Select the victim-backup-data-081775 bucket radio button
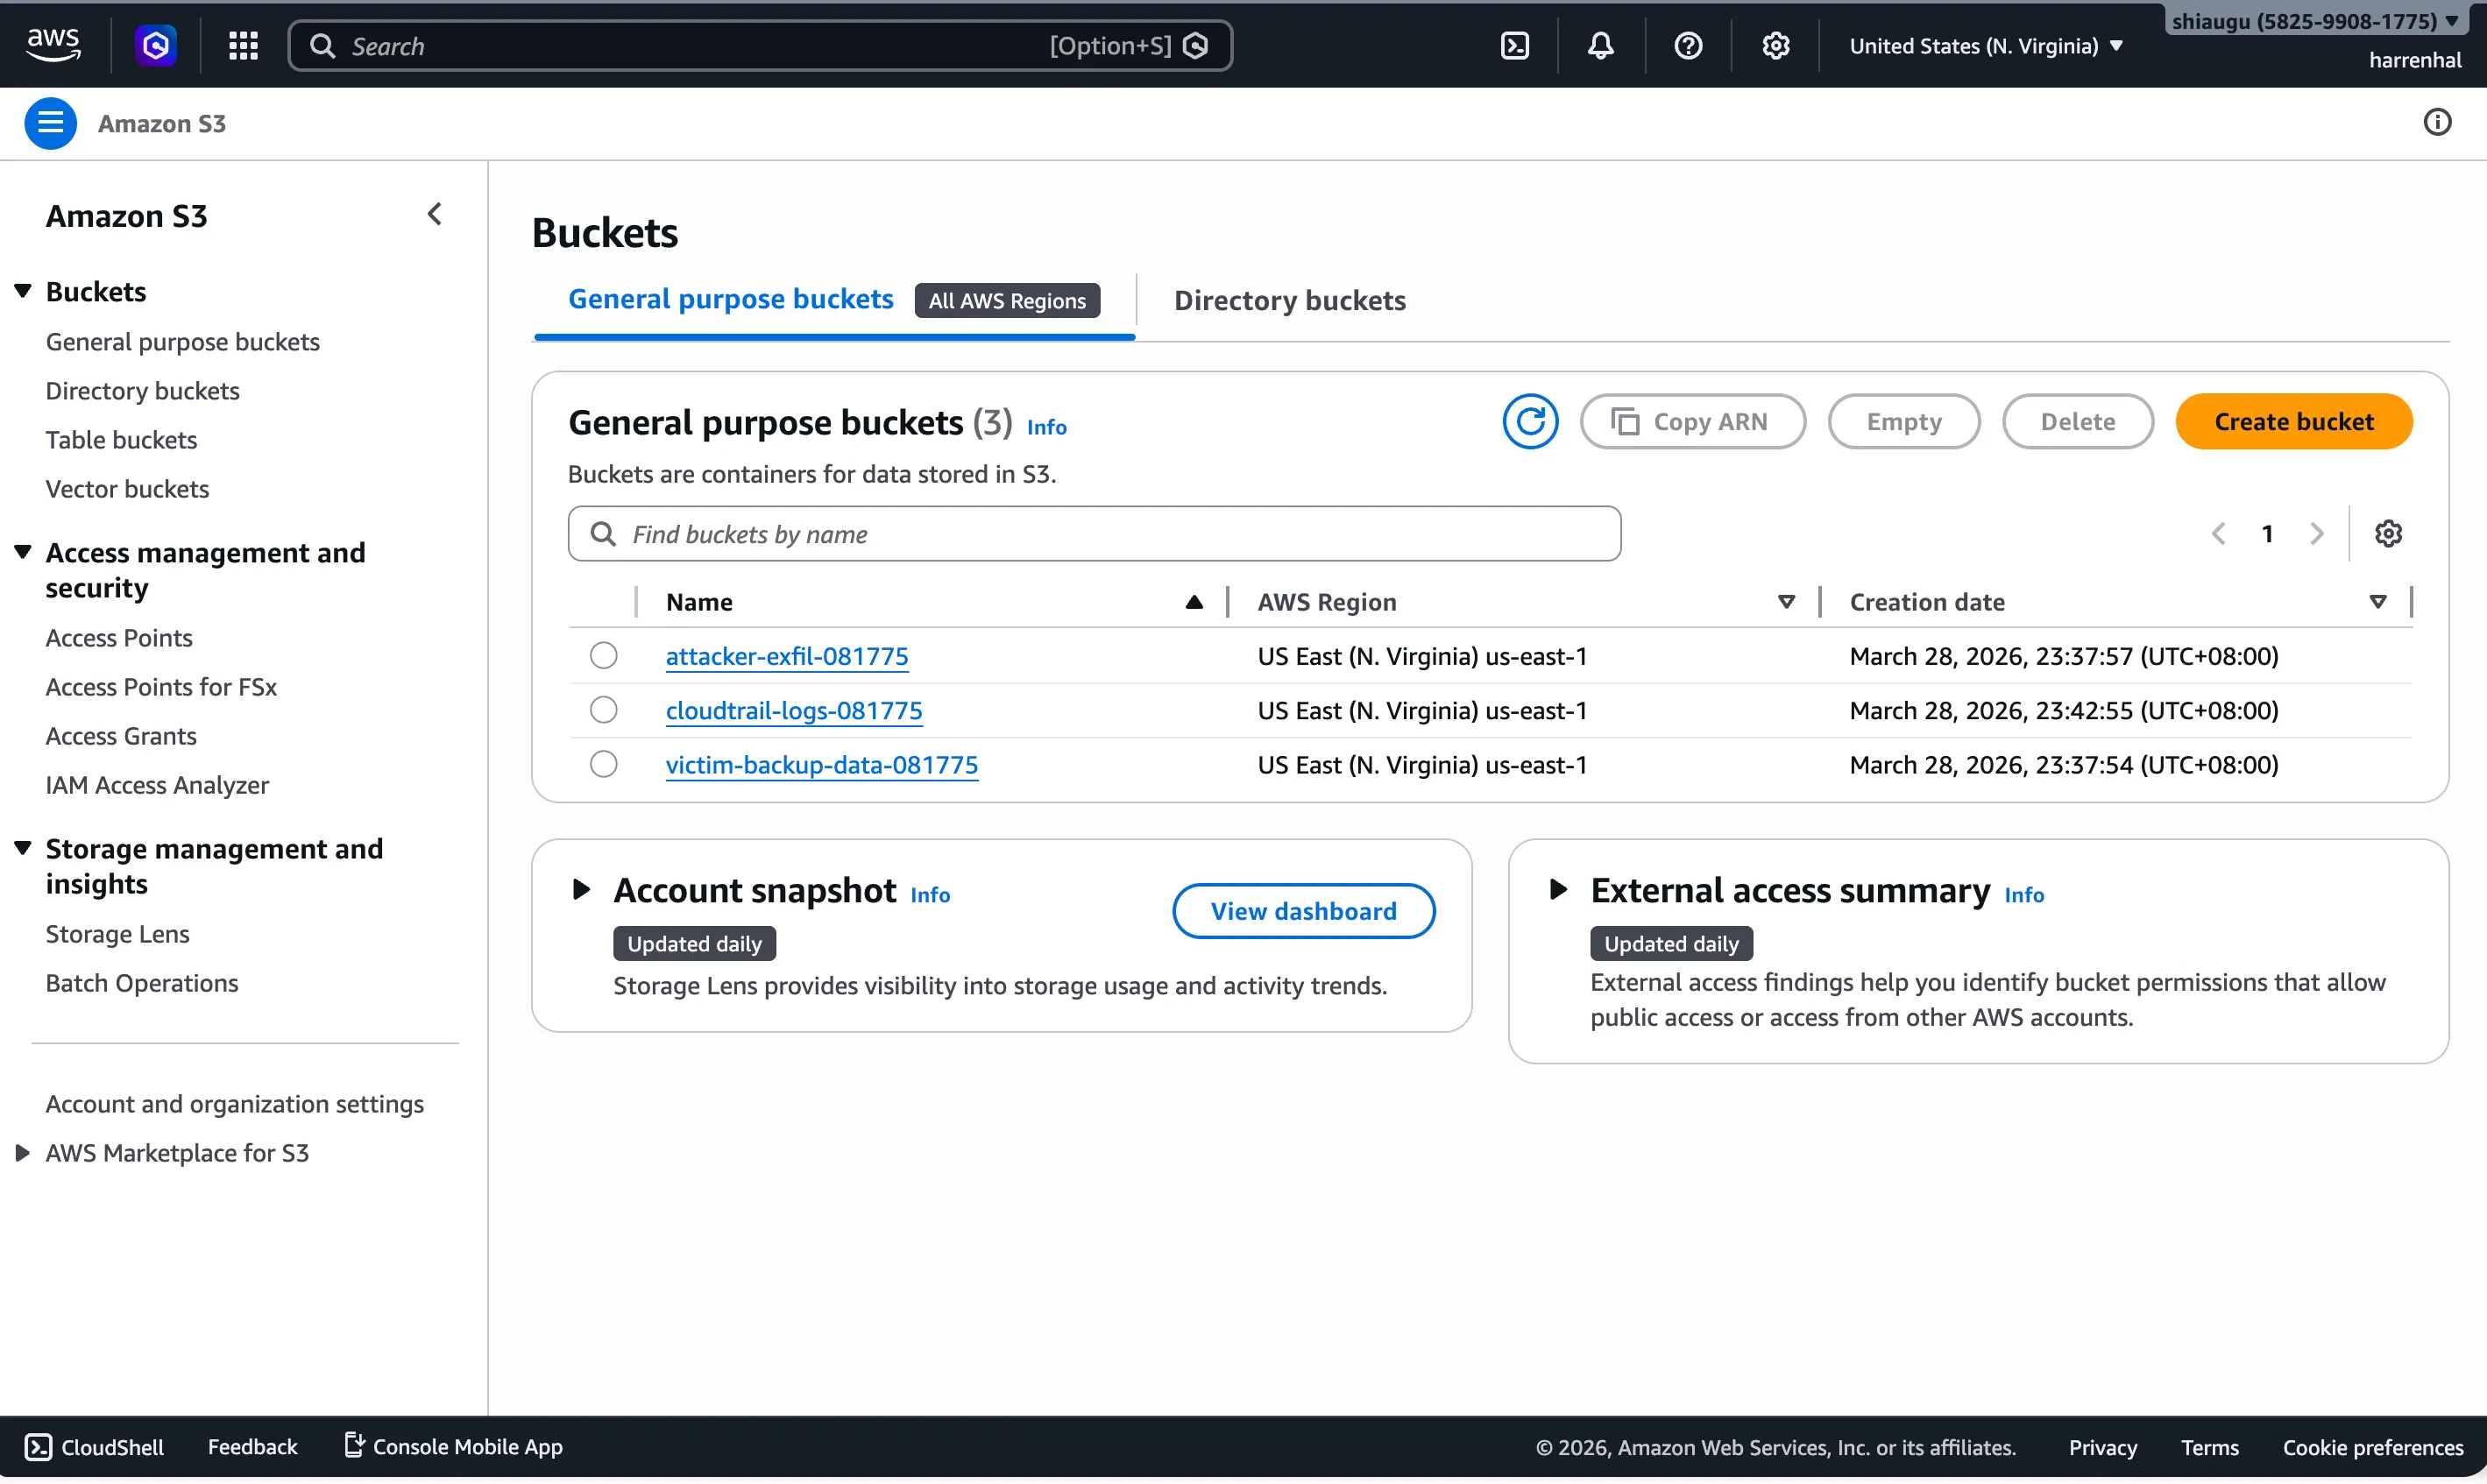 603,764
